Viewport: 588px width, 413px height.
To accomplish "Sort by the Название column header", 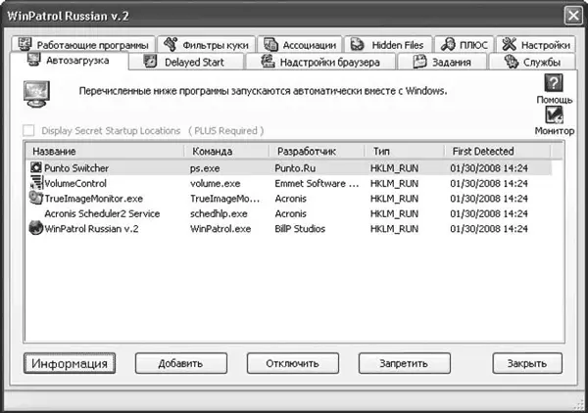I will [105, 152].
